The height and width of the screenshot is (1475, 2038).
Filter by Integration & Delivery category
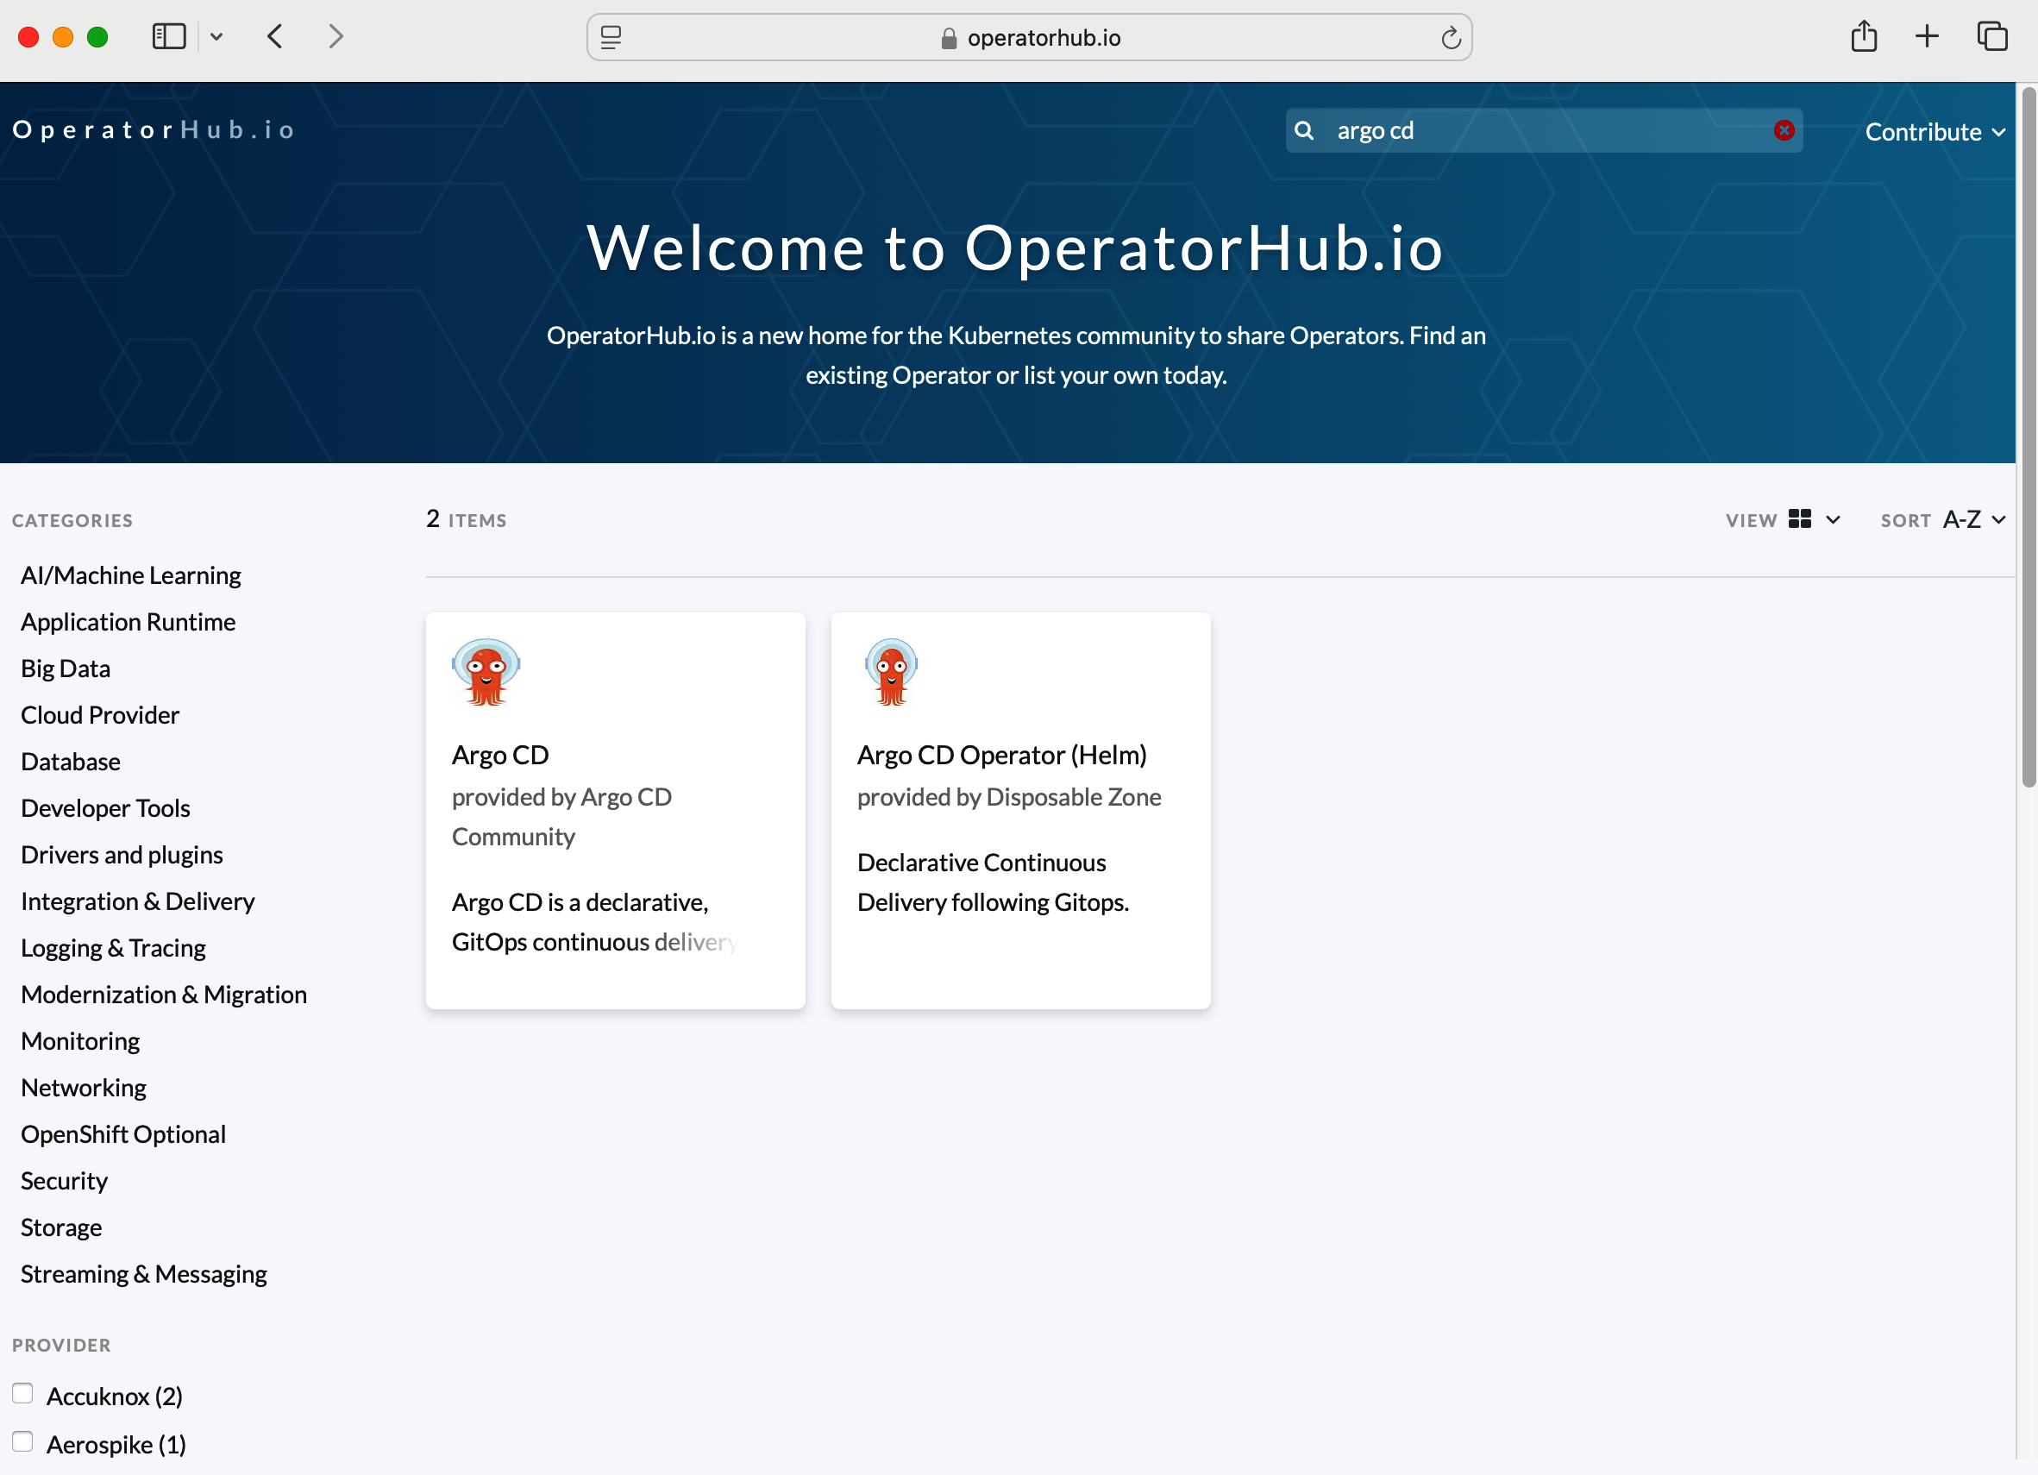[138, 901]
